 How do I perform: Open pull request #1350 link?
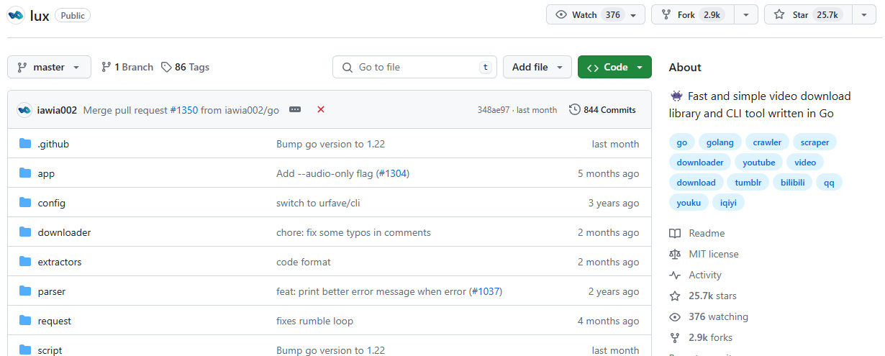183,110
